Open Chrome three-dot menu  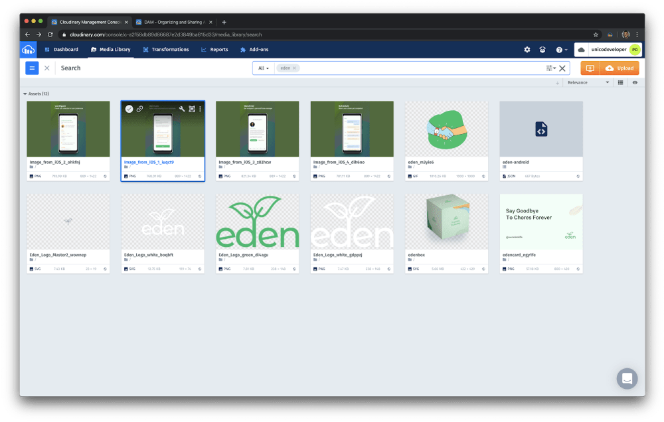coord(637,35)
